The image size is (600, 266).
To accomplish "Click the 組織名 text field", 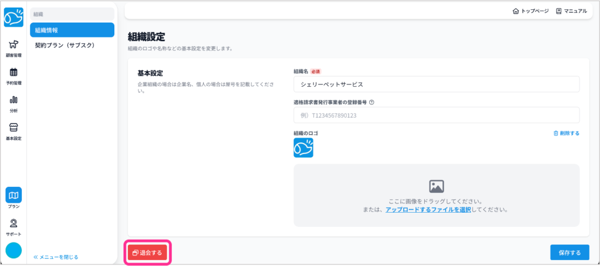I will coord(436,84).
